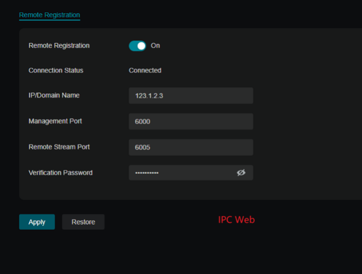Click the Apply button
362x274 pixels.
37,222
